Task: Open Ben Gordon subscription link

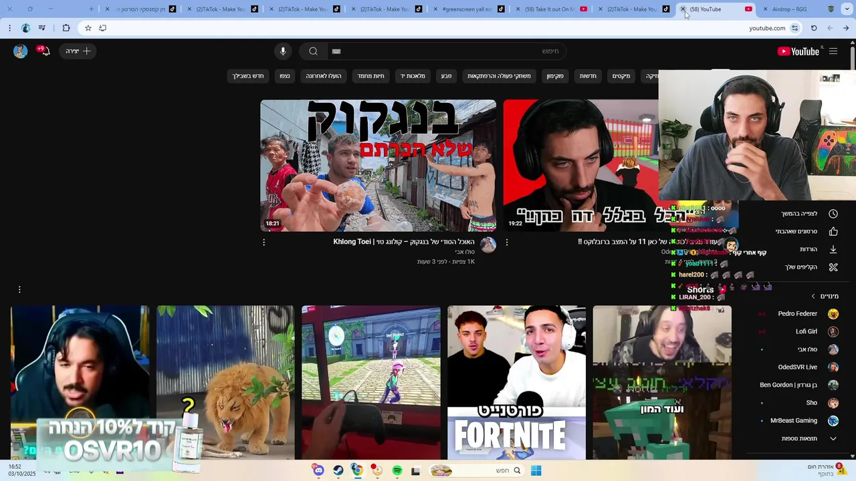Action: point(789,385)
